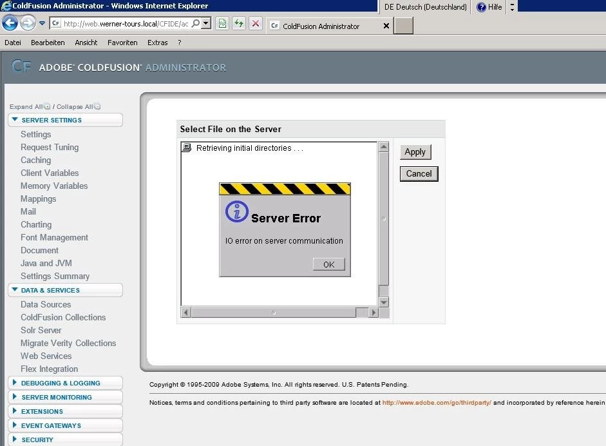Go back with the browser Back arrow
Image resolution: width=606 pixels, height=446 pixels.
(10, 23)
